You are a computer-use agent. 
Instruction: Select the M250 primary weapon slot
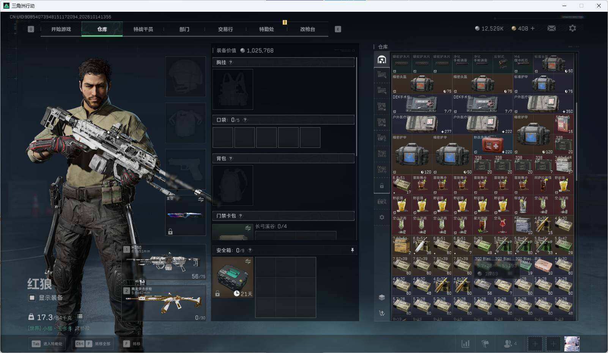(x=164, y=262)
